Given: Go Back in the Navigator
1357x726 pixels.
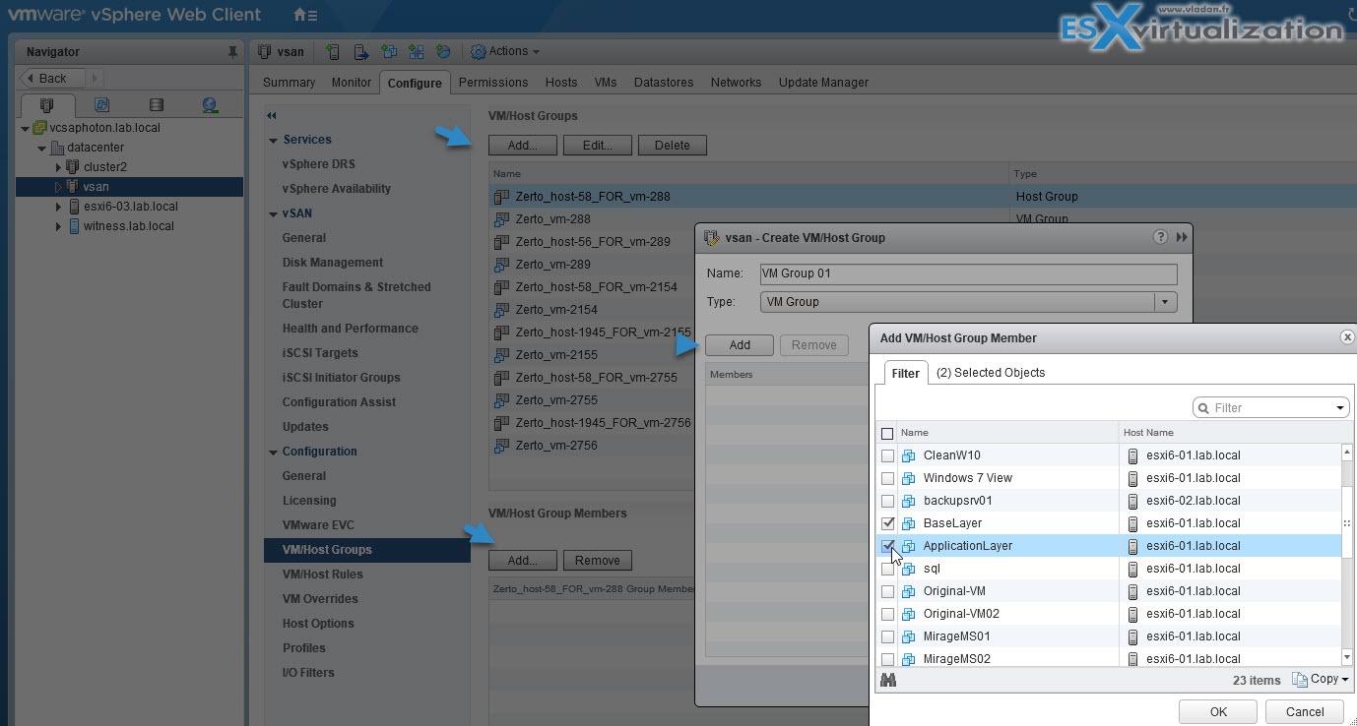Looking at the screenshot, I should [52, 78].
